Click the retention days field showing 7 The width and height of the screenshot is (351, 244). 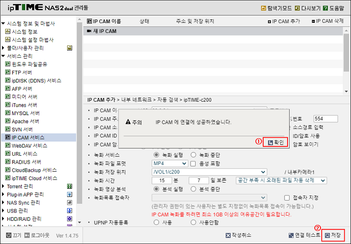pos(199,181)
